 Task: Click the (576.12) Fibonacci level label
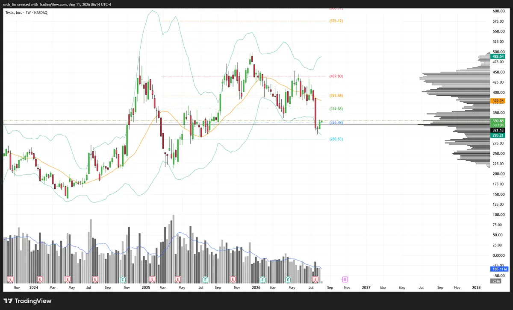click(x=336, y=21)
